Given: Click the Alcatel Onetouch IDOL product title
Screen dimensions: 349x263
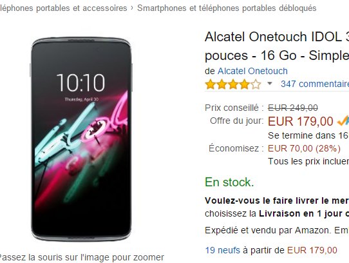Looking at the screenshot, I should pos(277,46).
